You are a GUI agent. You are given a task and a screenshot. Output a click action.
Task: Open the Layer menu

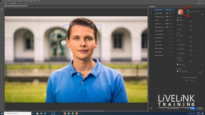[12, 1]
